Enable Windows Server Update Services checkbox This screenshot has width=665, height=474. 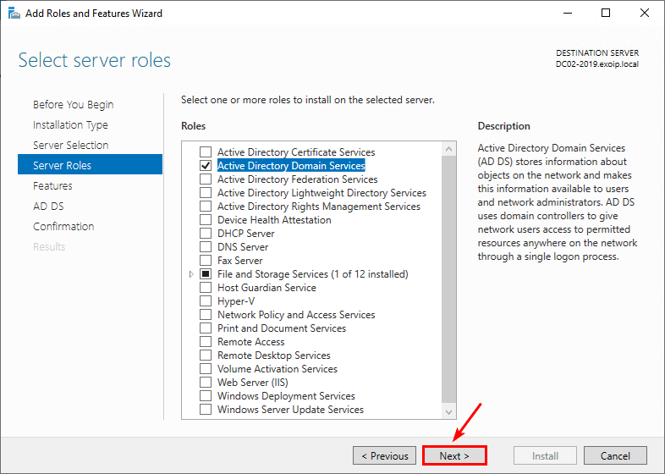click(x=206, y=410)
